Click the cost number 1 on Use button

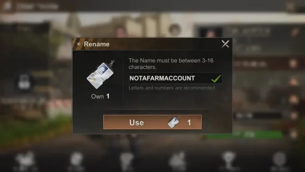(x=189, y=122)
